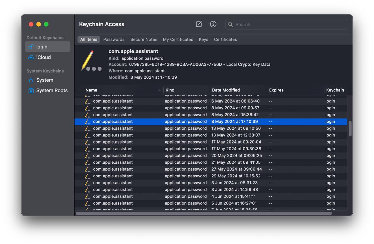This screenshot has width=374, height=244.
Task: Focus the Search input field
Action: tap(287, 25)
